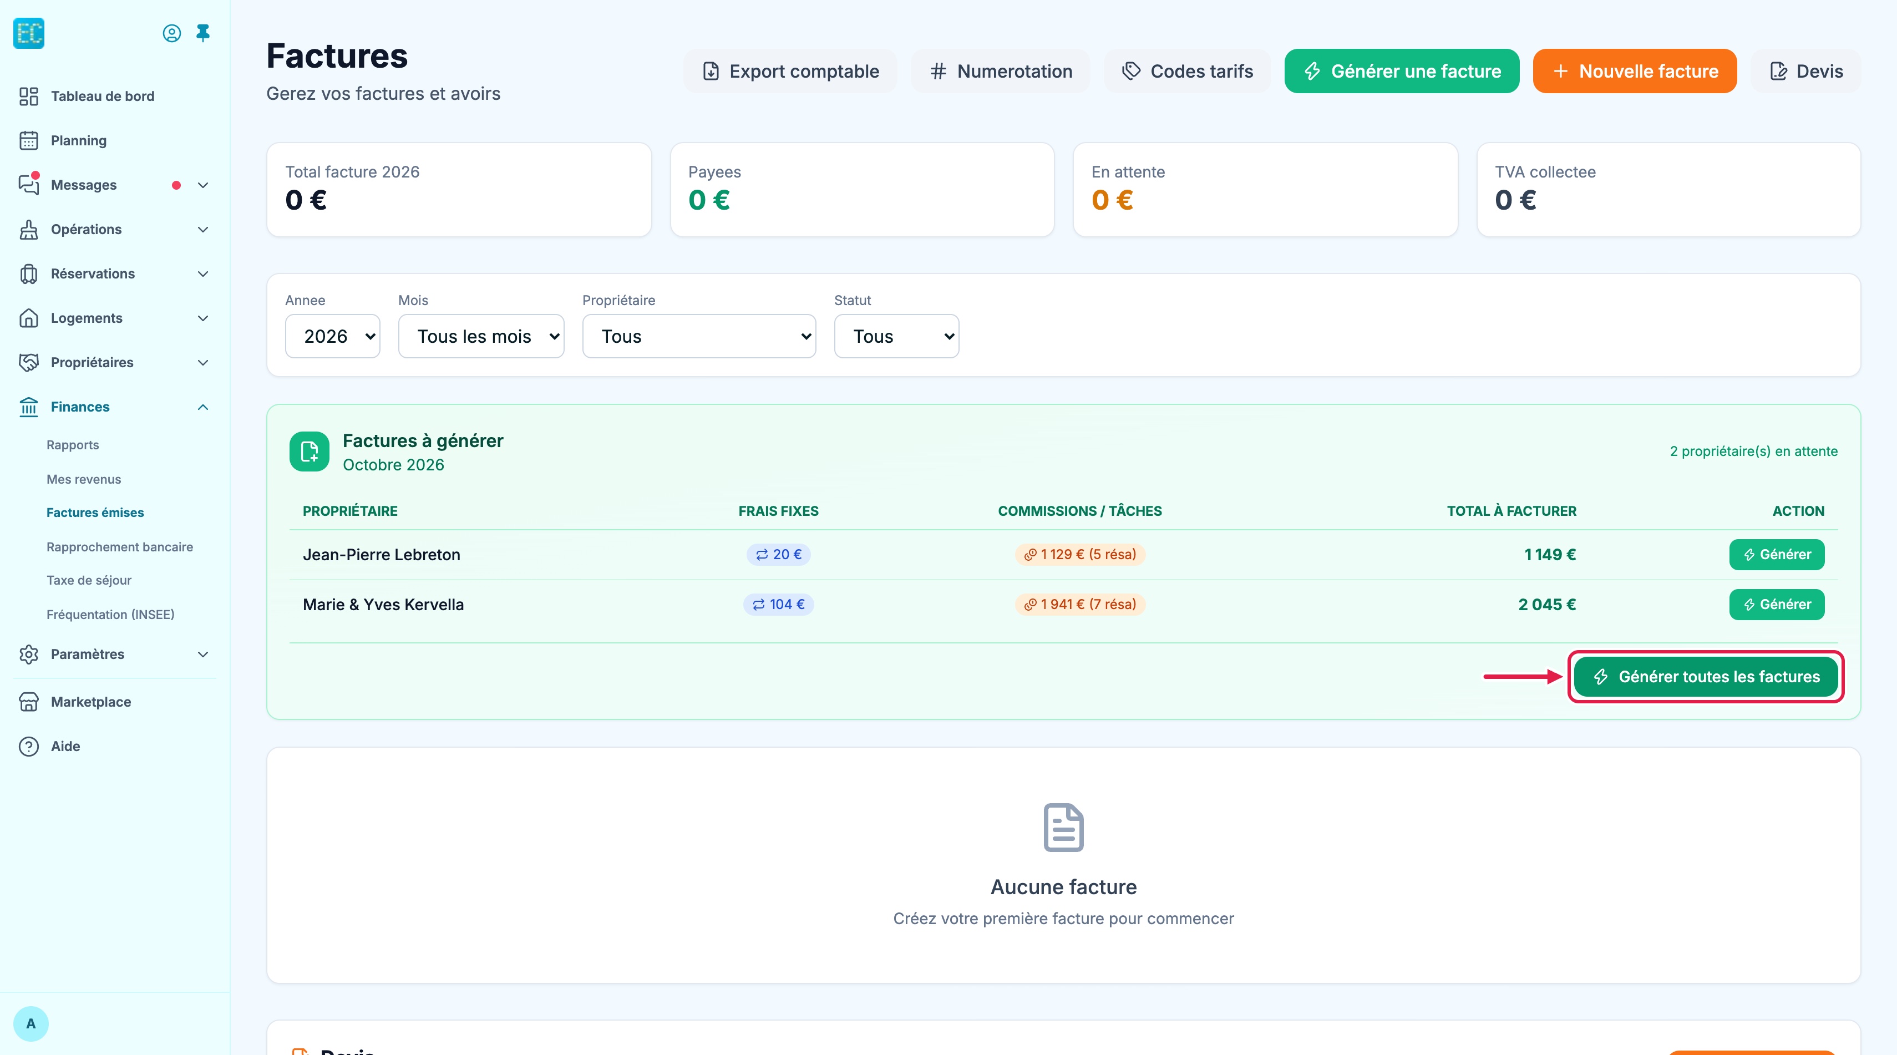The image size is (1897, 1055).
Task: Click the 1 129 € (5 résa) commission badge
Action: pos(1079,554)
